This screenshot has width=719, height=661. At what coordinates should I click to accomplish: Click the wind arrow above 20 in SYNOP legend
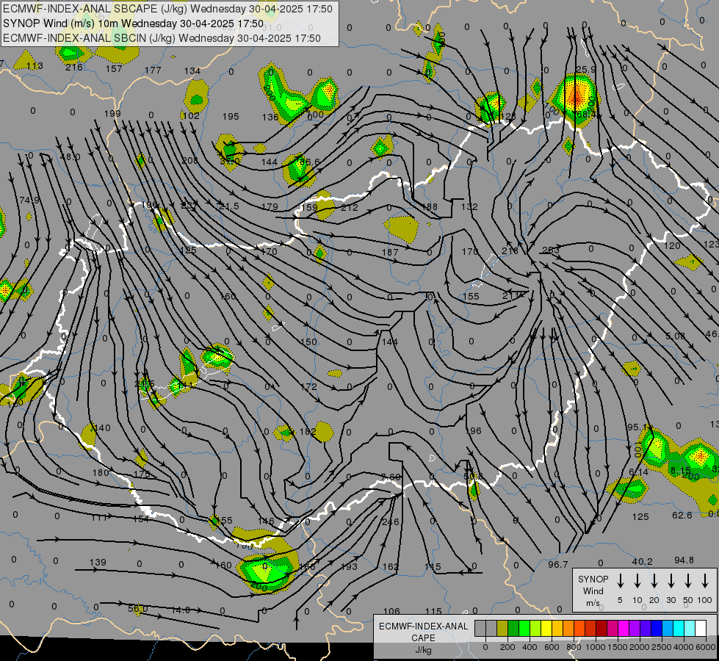[x=654, y=581]
